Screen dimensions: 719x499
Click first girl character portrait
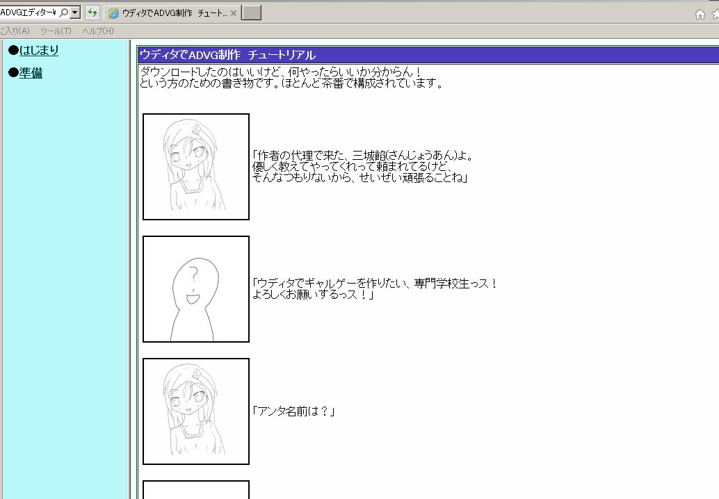pyautogui.click(x=196, y=167)
